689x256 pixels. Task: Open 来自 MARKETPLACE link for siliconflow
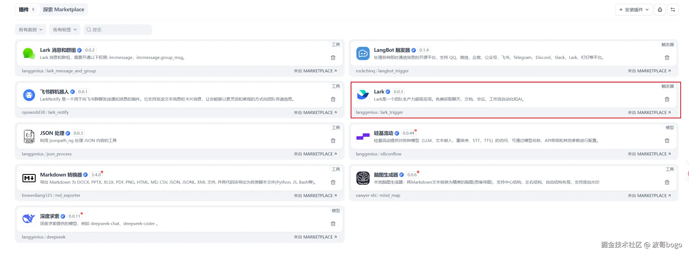coord(649,154)
